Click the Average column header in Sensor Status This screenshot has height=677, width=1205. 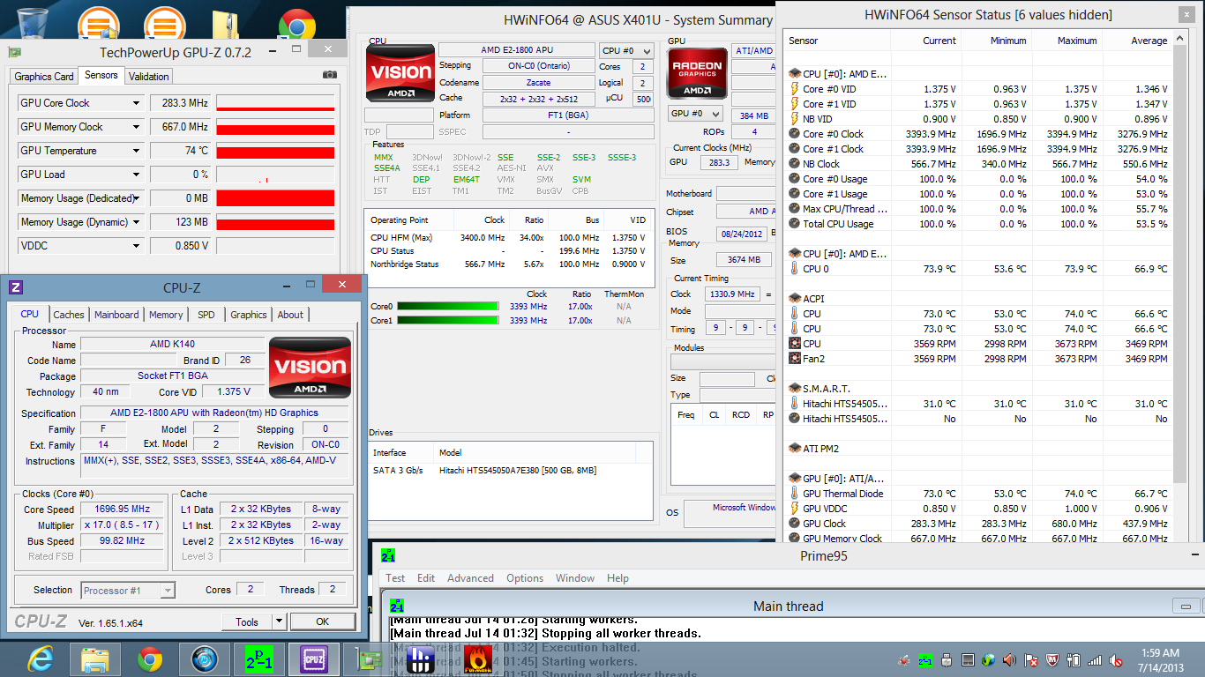[x=1137, y=41]
